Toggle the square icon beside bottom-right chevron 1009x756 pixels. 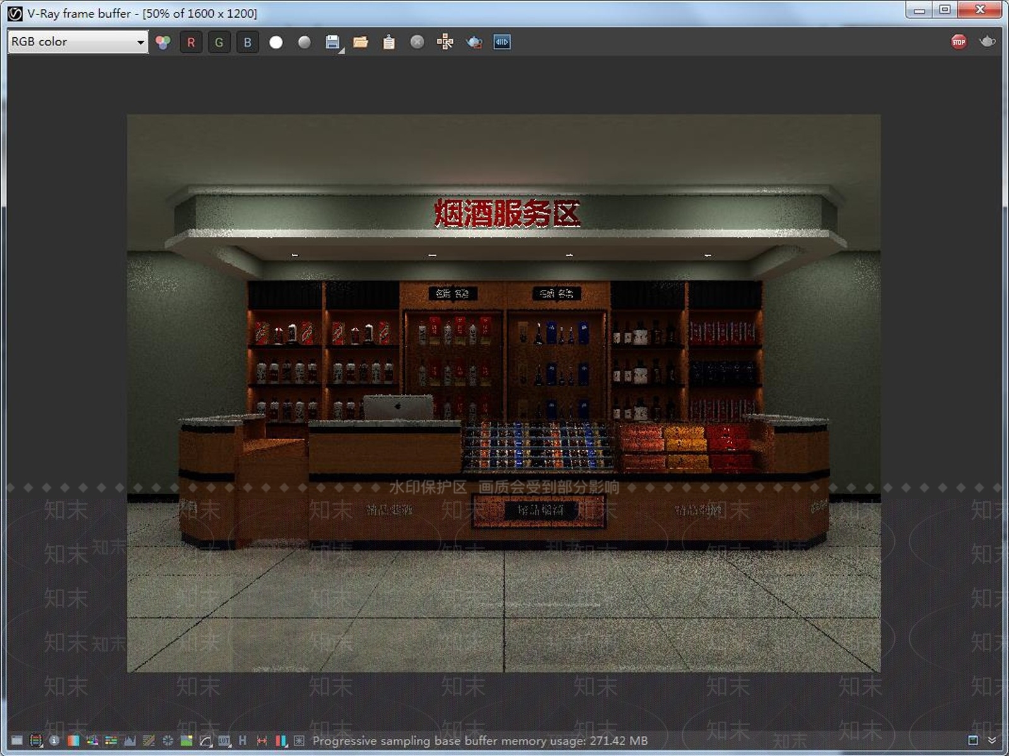(973, 740)
